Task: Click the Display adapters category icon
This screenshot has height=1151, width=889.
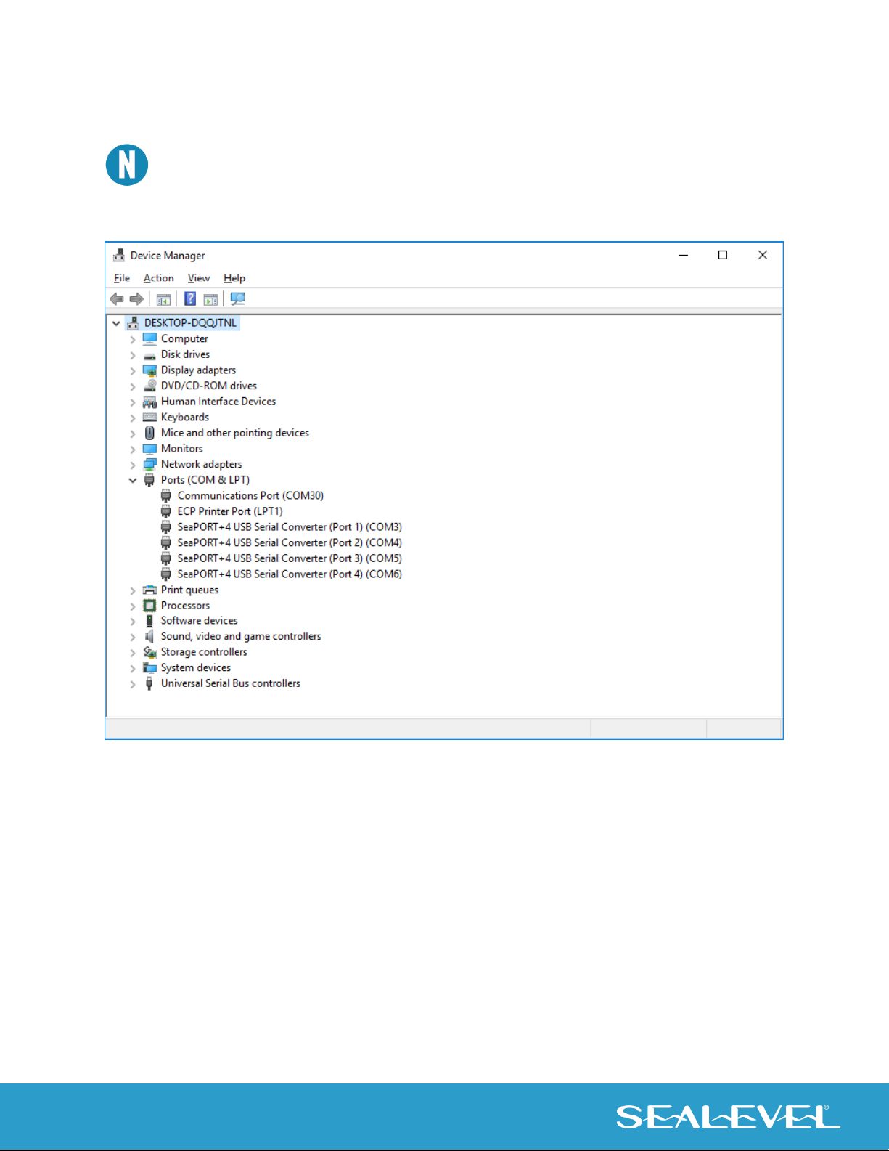Action: pos(149,370)
